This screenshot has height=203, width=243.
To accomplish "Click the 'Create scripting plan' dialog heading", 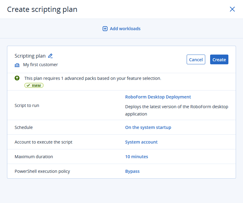I will (x=42, y=9).
